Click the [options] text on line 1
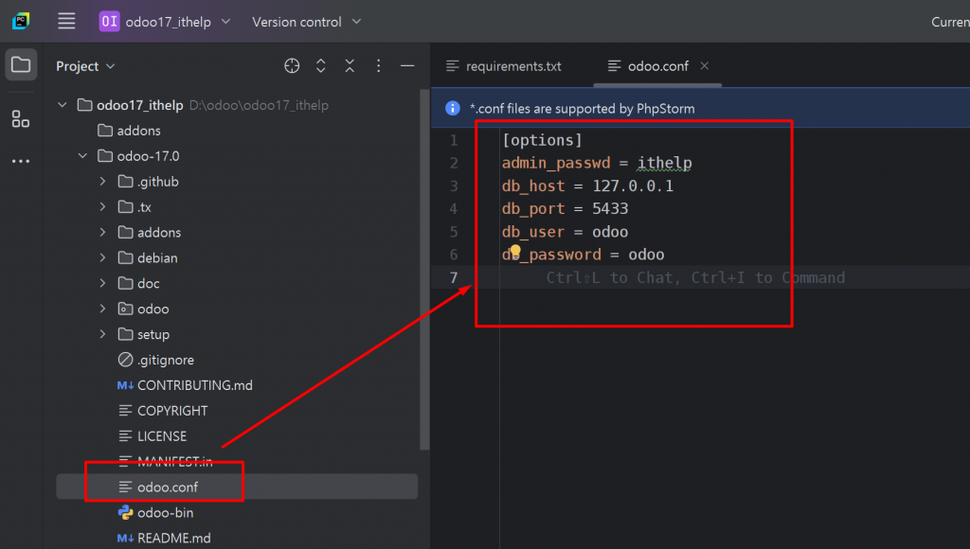The height and width of the screenshot is (549, 970). pyautogui.click(x=542, y=140)
